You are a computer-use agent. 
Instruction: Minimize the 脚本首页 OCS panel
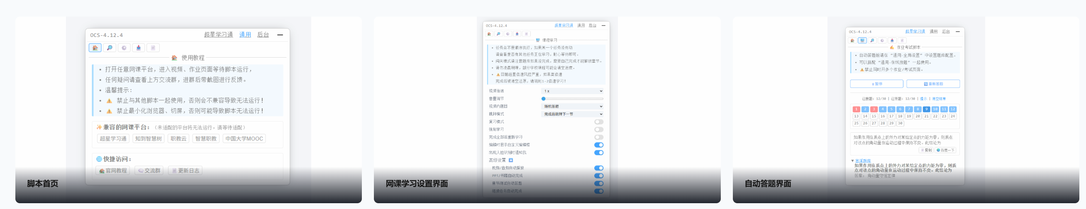click(280, 34)
